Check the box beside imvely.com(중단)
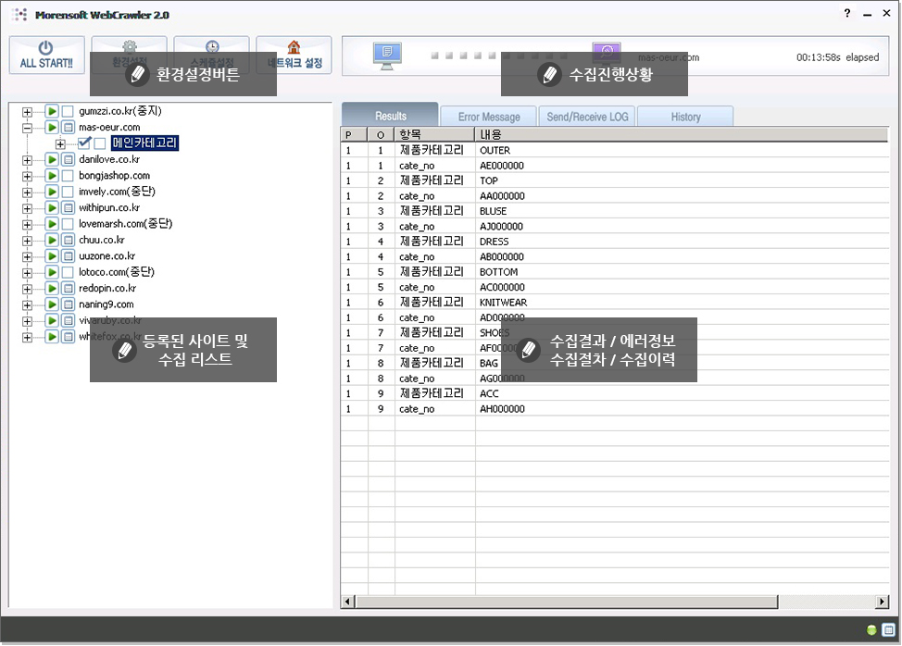This screenshot has height=646, width=902. (68, 192)
